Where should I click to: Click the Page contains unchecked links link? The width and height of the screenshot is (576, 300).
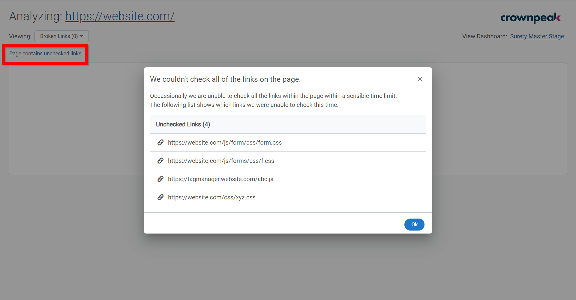pyautogui.click(x=45, y=53)
